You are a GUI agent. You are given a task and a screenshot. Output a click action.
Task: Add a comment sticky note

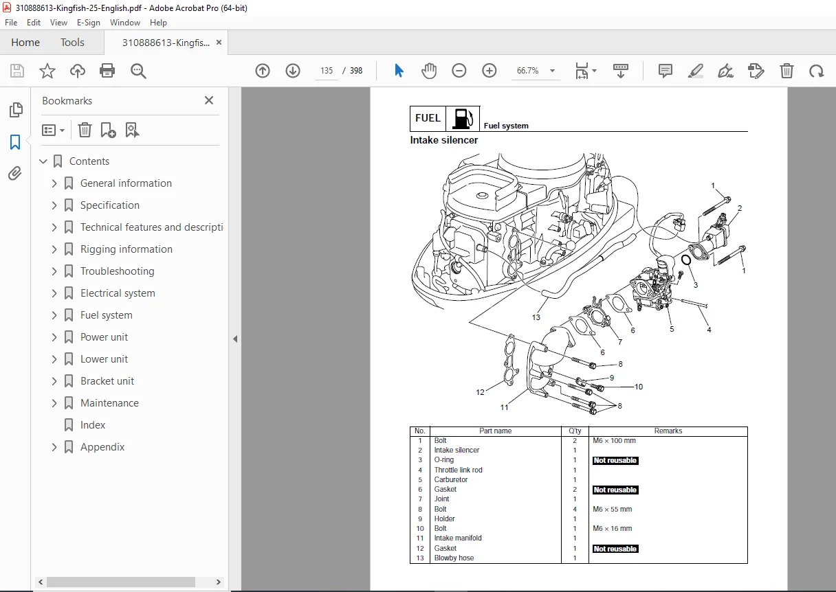(x=665, y=71)
